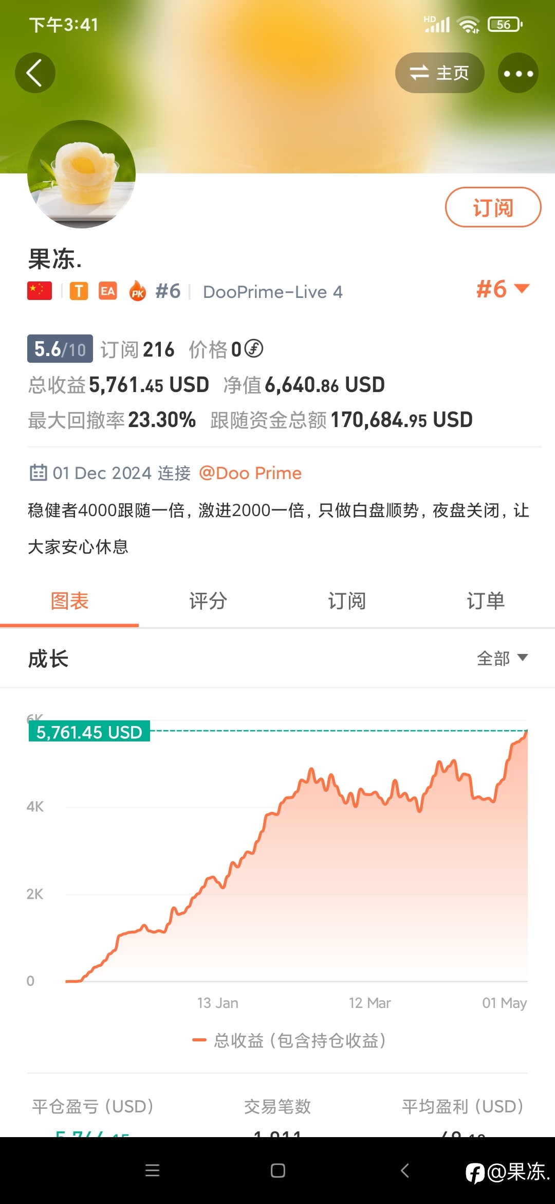Tap the orange T badge icon
Image resolution: width=555 pixels, height=1204 pixels.
pyautogui.click(x=79, y=291)
